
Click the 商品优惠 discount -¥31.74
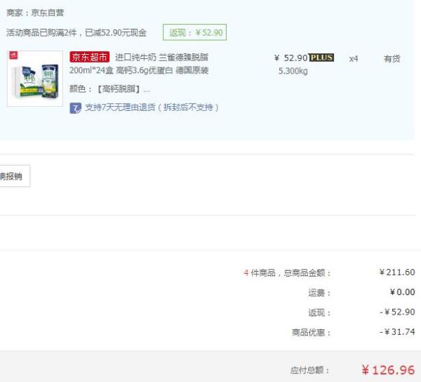tap(397, 331)
